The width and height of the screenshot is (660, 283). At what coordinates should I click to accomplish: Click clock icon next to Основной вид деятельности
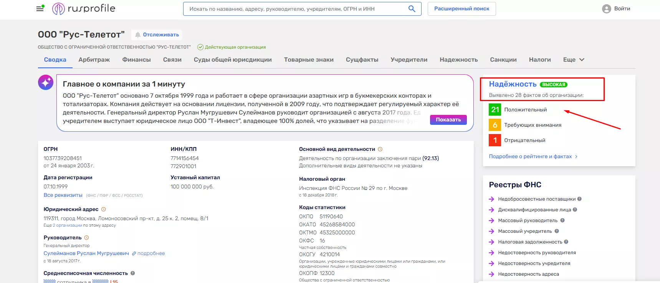click(x=380, y=149)
